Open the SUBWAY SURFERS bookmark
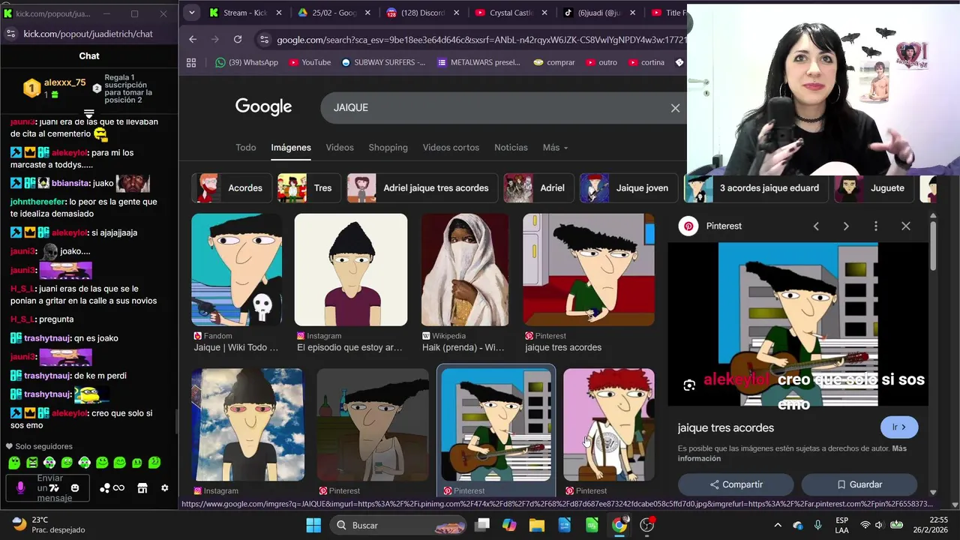This screenshot has height=540, width=960. (x=383, y=62)
